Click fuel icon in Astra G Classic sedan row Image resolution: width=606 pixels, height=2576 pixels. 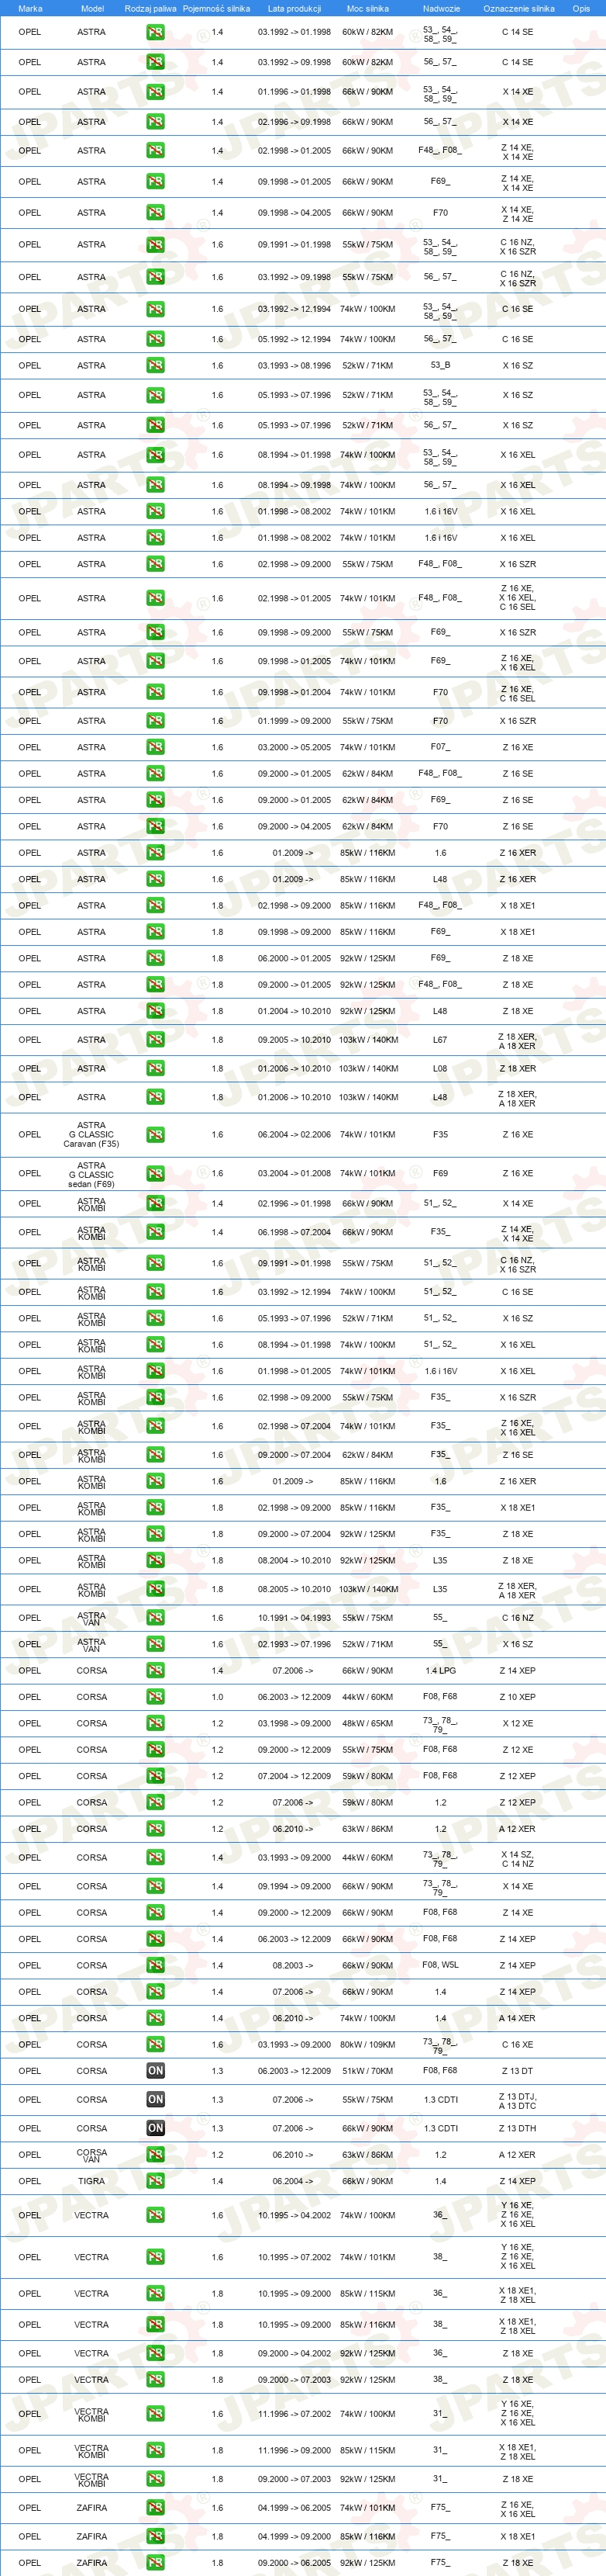click(156, 1173)
